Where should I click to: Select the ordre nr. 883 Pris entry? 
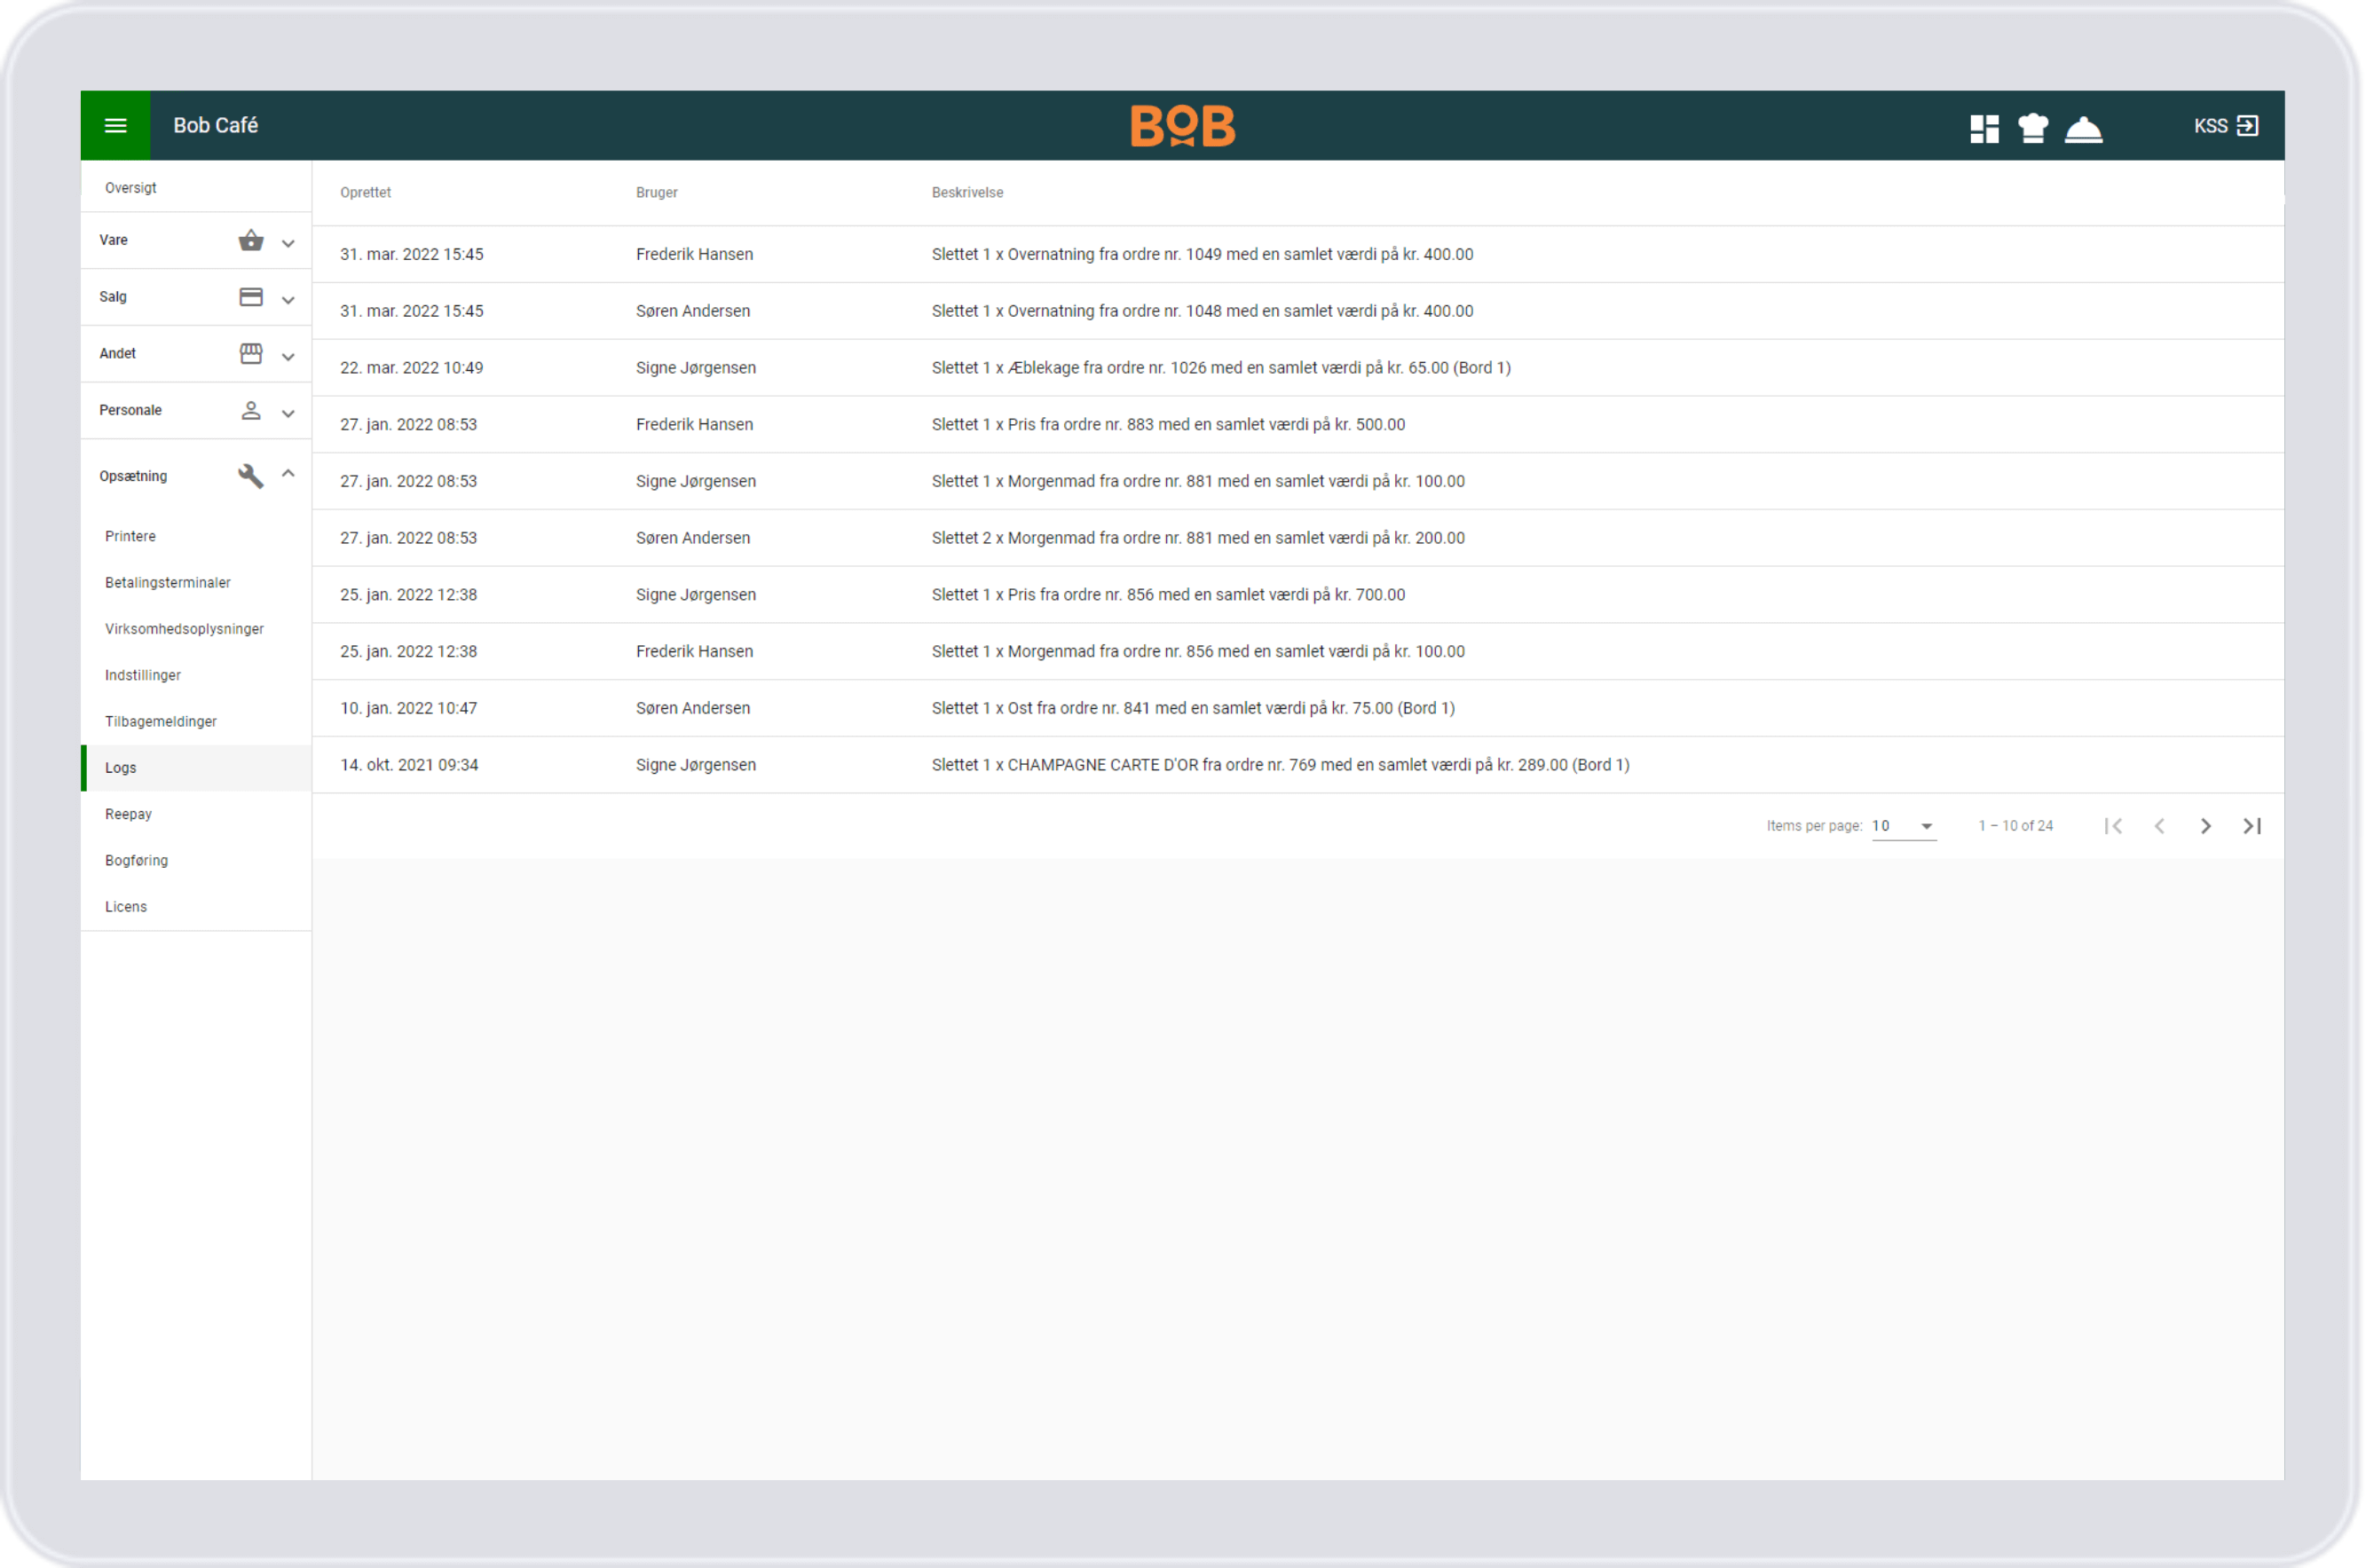tap(1299, 425)
